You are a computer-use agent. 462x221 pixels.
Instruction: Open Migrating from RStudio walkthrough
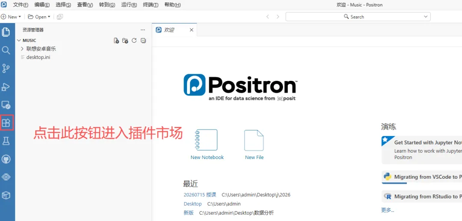tap(422, 196)
